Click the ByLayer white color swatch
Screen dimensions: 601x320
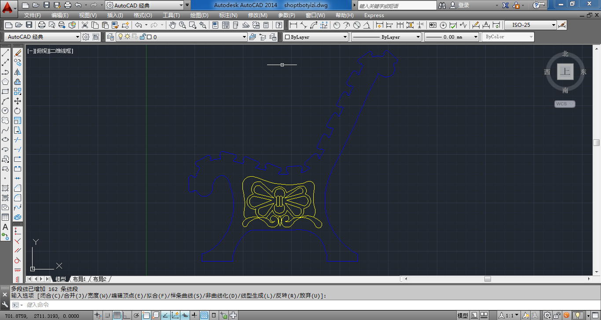pos(287,37)
